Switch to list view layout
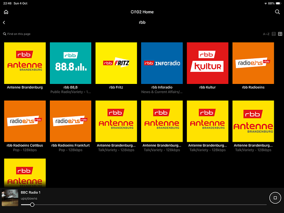 tap(274, 34)
